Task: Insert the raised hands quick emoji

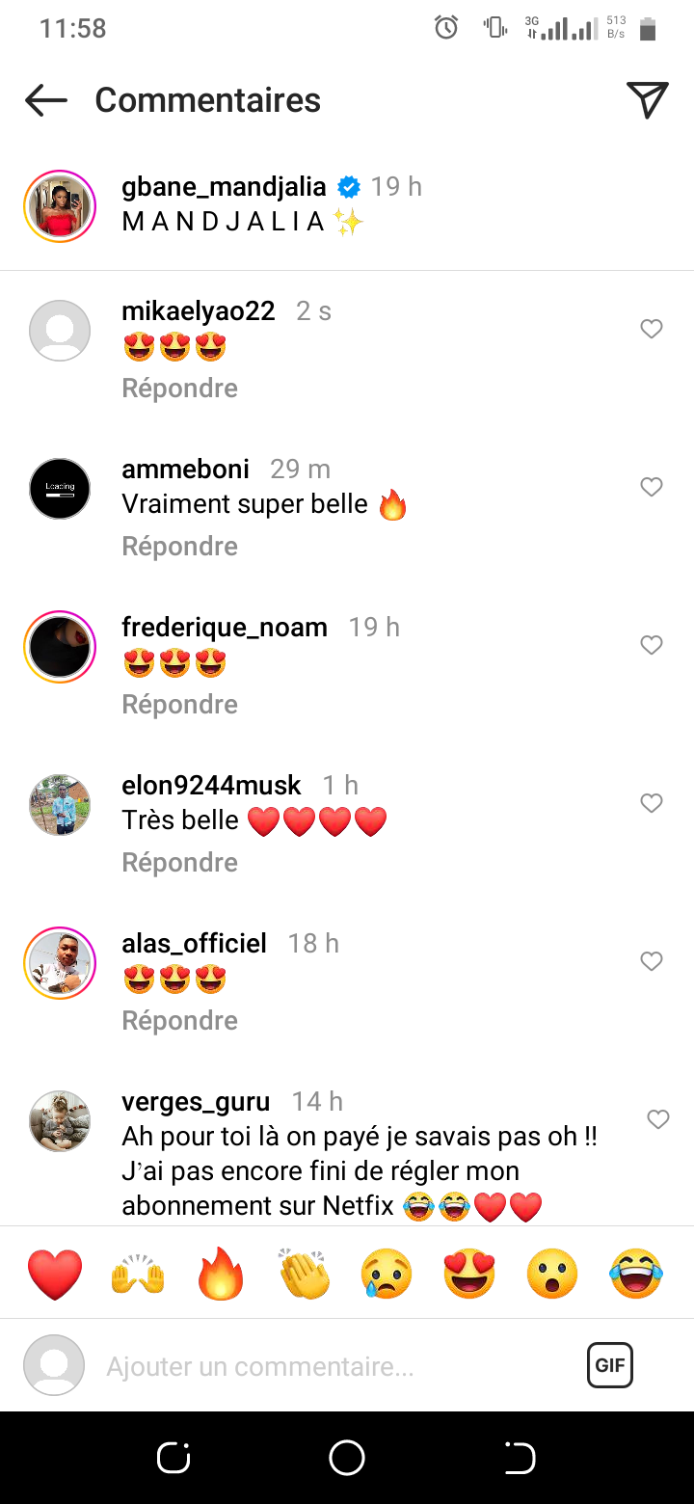Action: pos(138,1274)
